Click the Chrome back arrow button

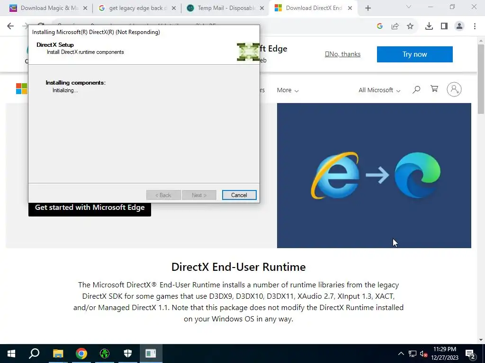pos(10,26)
